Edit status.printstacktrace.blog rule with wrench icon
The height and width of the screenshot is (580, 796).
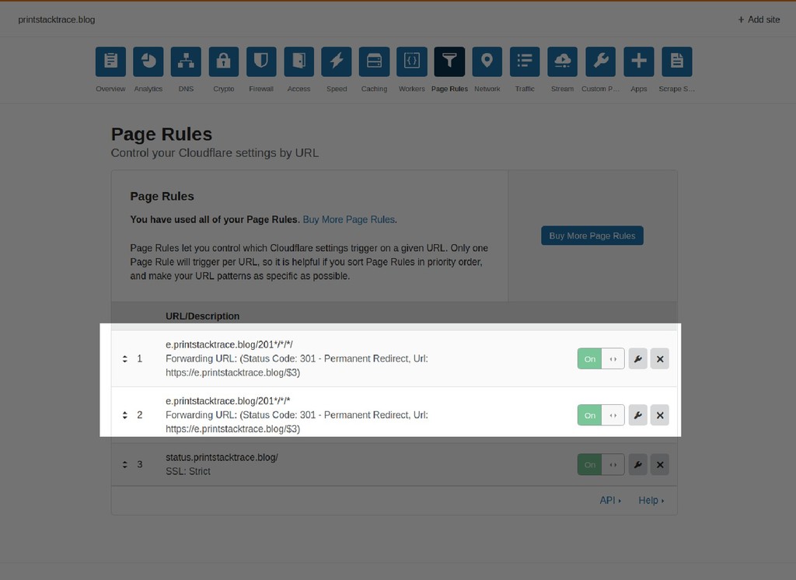637,465
